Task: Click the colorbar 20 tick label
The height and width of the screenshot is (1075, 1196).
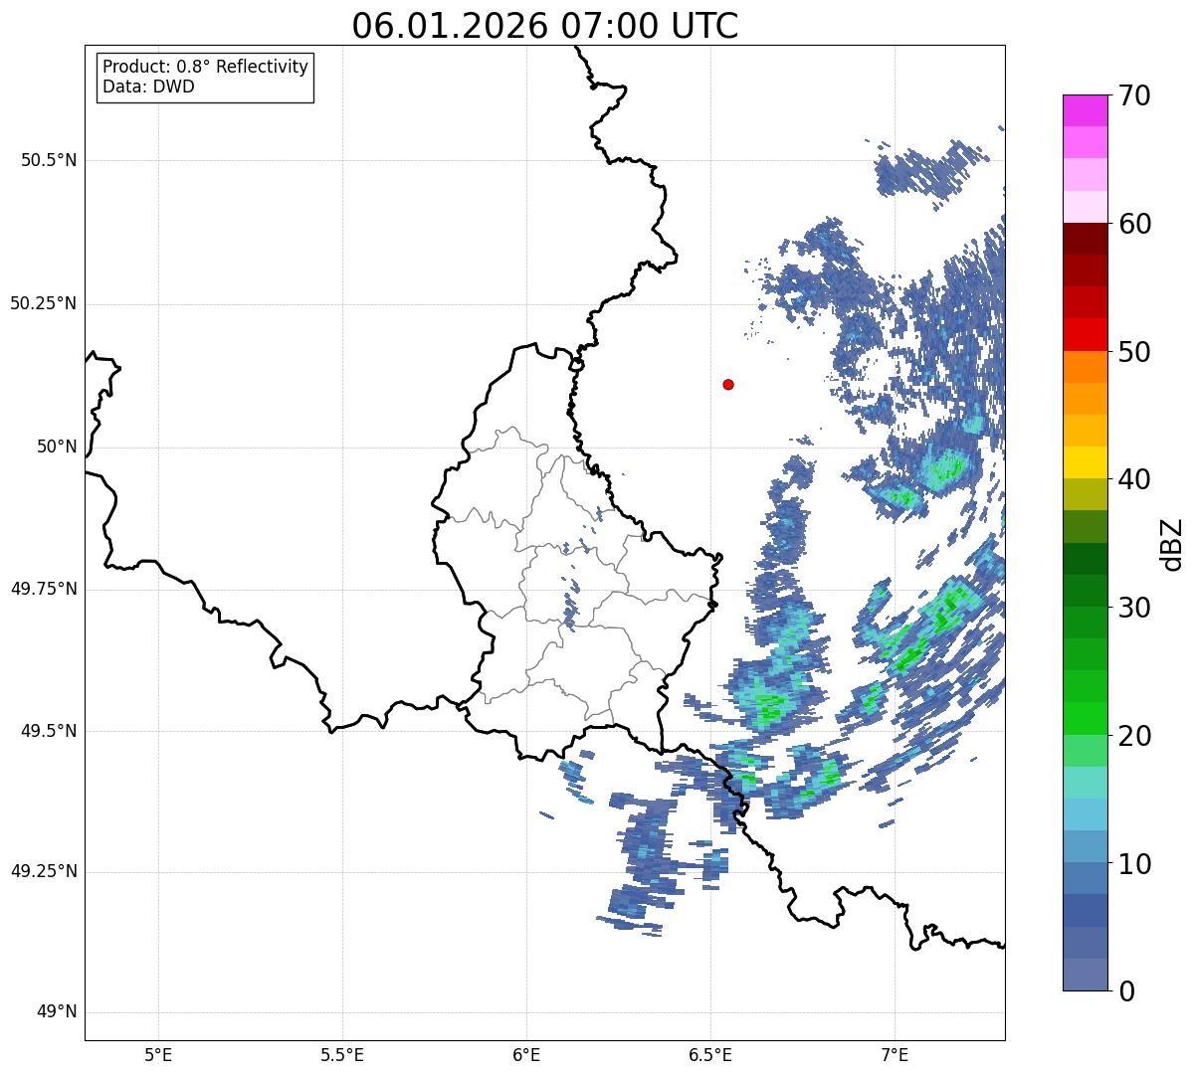Action: [1135, 736]
